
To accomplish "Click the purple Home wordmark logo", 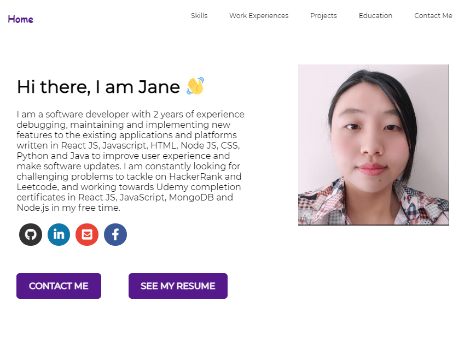I will coord(20,19).
